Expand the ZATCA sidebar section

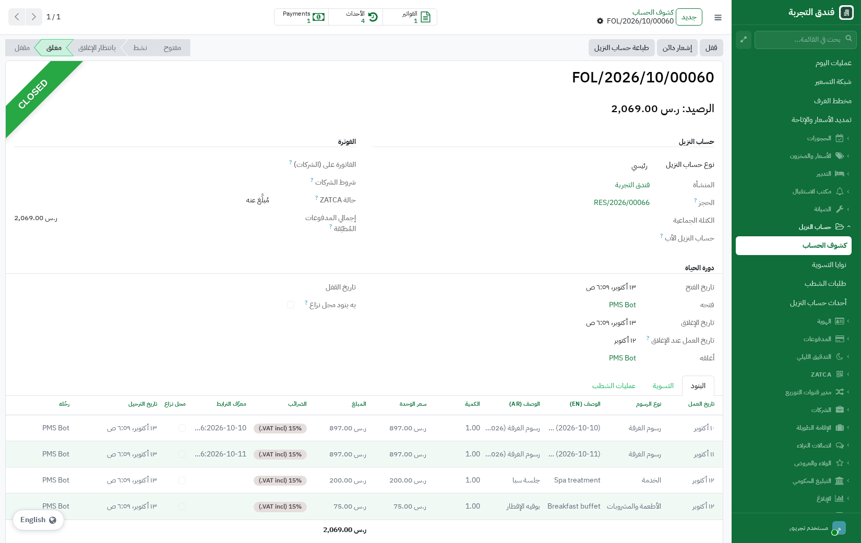point(794,375)
